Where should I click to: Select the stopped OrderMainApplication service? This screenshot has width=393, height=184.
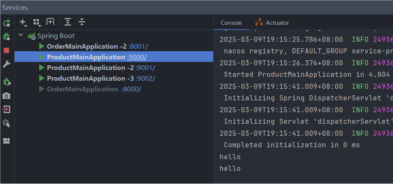82,89
